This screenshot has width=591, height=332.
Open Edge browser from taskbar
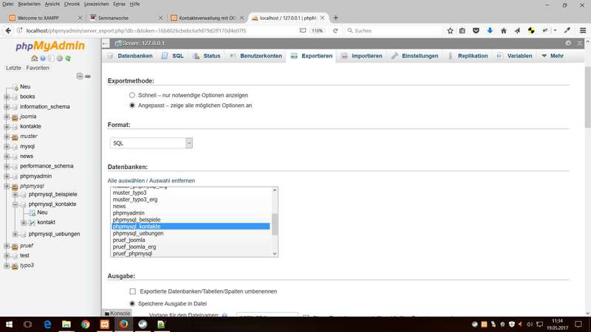tap(47, 324)
